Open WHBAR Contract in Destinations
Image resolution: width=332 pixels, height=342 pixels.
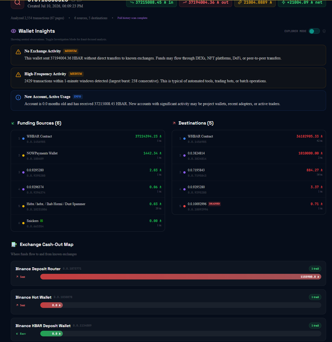(249, 139)
